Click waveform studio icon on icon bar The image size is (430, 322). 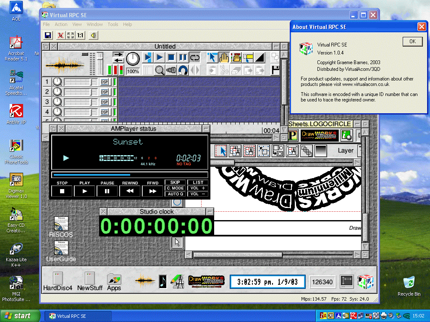144,280
